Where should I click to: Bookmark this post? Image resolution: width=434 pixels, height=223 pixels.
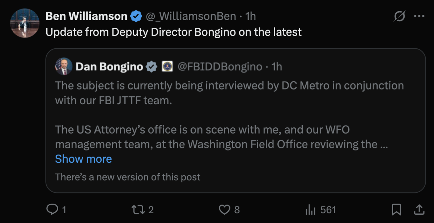click(x=396, y=209)
